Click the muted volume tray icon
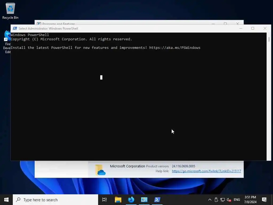This screenshot has height=205, width=273. (229, 200)
